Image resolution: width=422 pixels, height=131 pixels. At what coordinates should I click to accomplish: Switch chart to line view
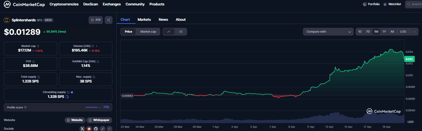click(x=169, y=32)
